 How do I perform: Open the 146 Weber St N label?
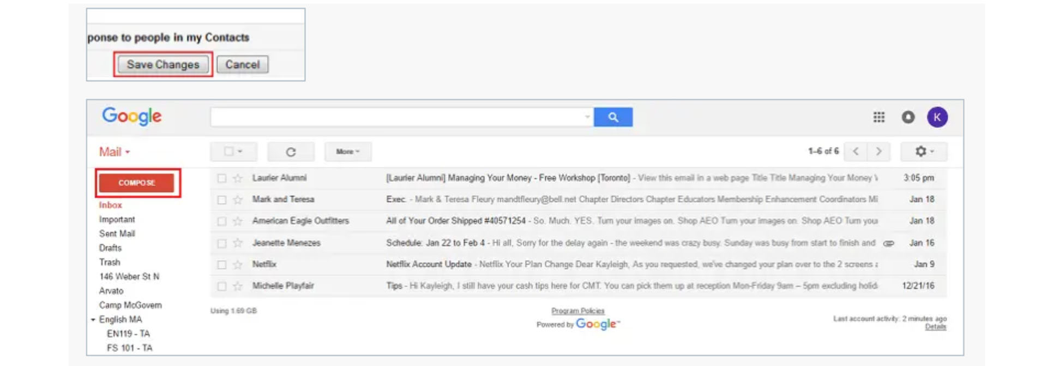pos(129,277)
